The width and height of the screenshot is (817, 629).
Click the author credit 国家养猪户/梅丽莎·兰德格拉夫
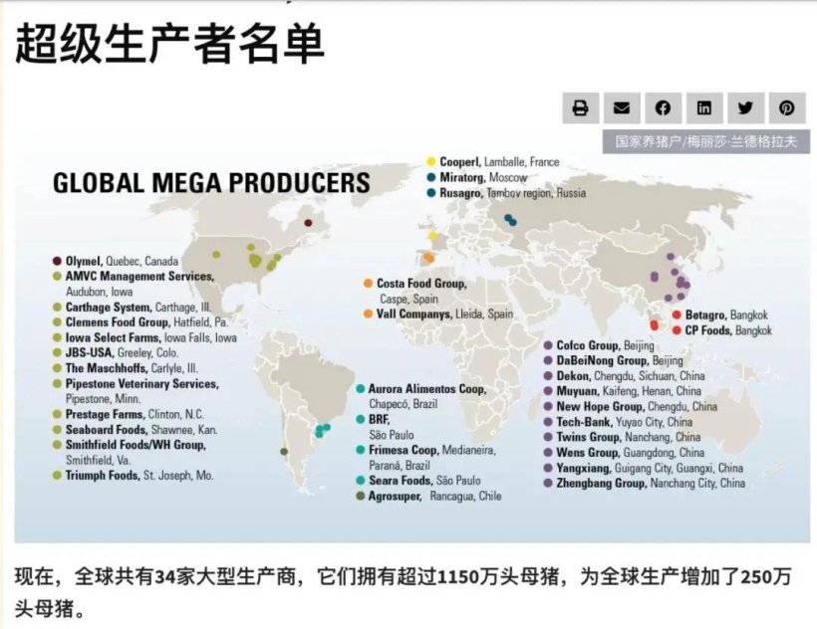pos(706,141)
